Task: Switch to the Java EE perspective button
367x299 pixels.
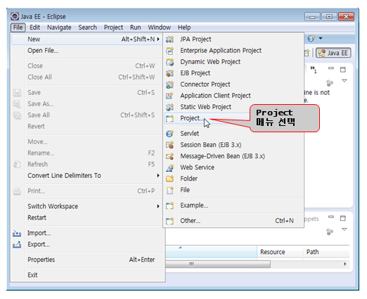Action: (x=333, y=53)
